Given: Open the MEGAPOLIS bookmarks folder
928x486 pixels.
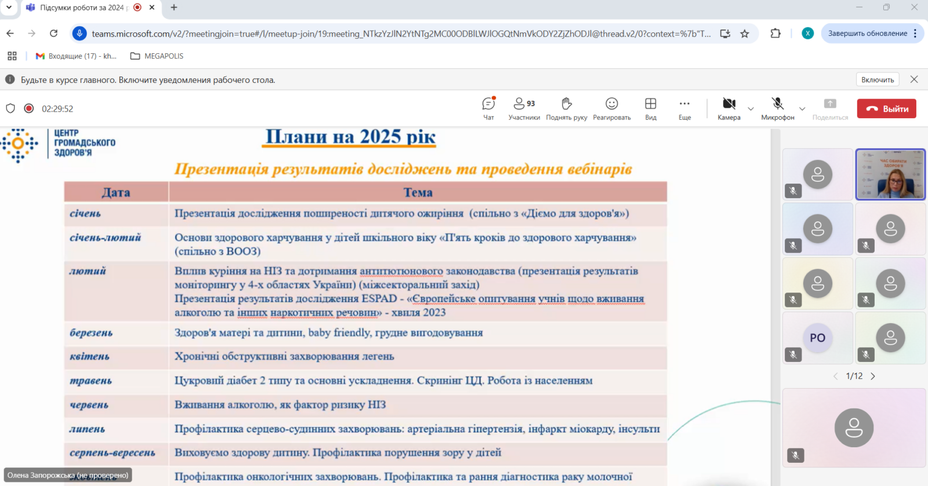Looking at the screenshot, I should pyautogui.click(x=157, y=56).
